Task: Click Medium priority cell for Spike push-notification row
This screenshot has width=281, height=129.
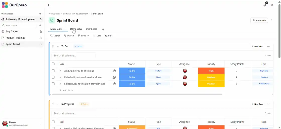Action: pyautogui.click(x=211, y=84)
